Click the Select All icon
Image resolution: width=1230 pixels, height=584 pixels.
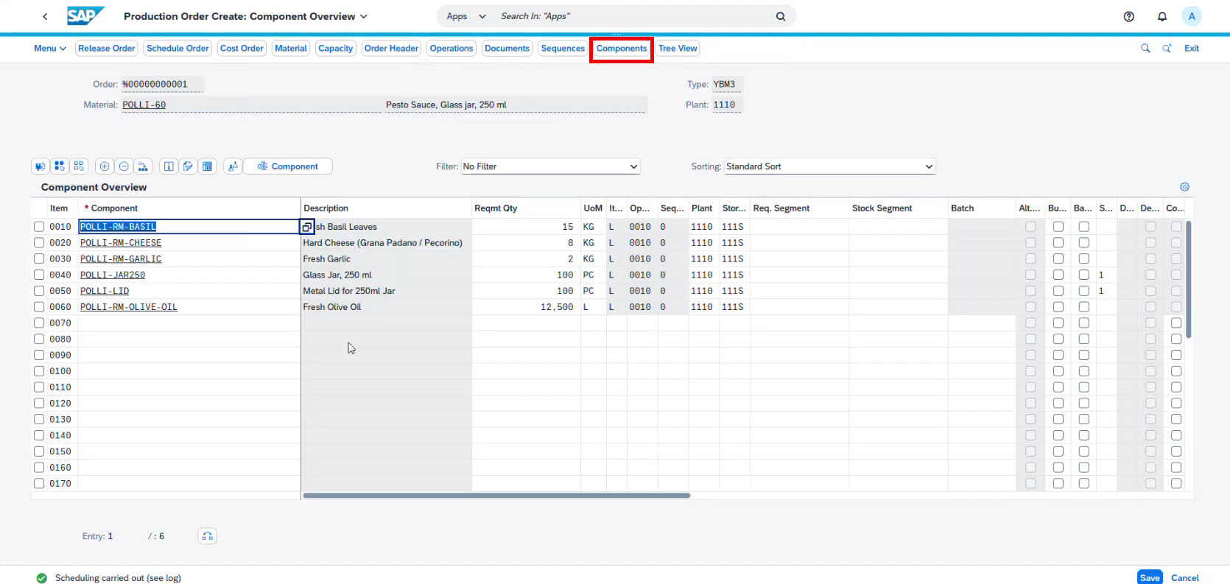[60, 166]
